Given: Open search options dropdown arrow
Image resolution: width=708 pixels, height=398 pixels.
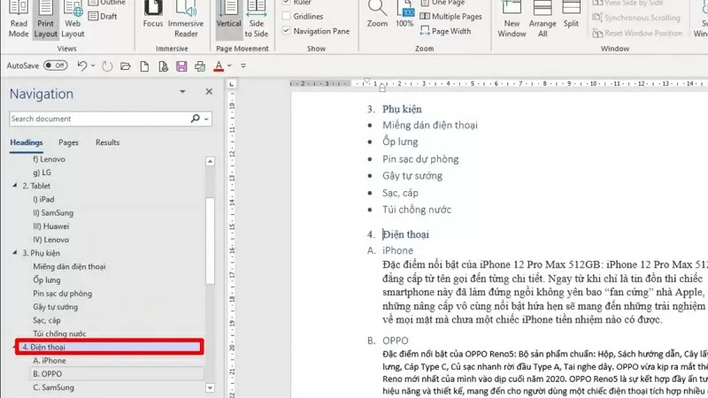Looking at the screenshot, I should 206,119.
